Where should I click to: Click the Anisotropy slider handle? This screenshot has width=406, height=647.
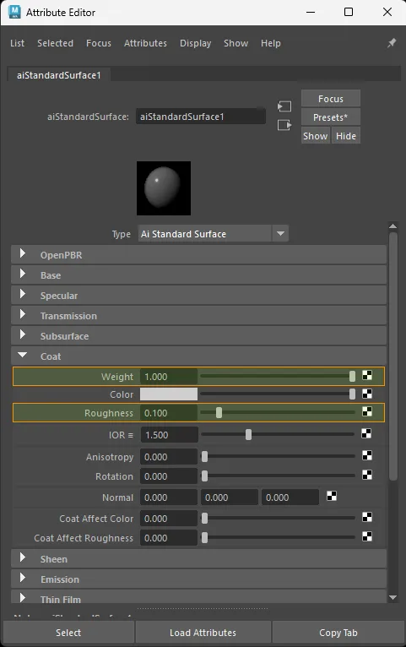tap(204, 456)
